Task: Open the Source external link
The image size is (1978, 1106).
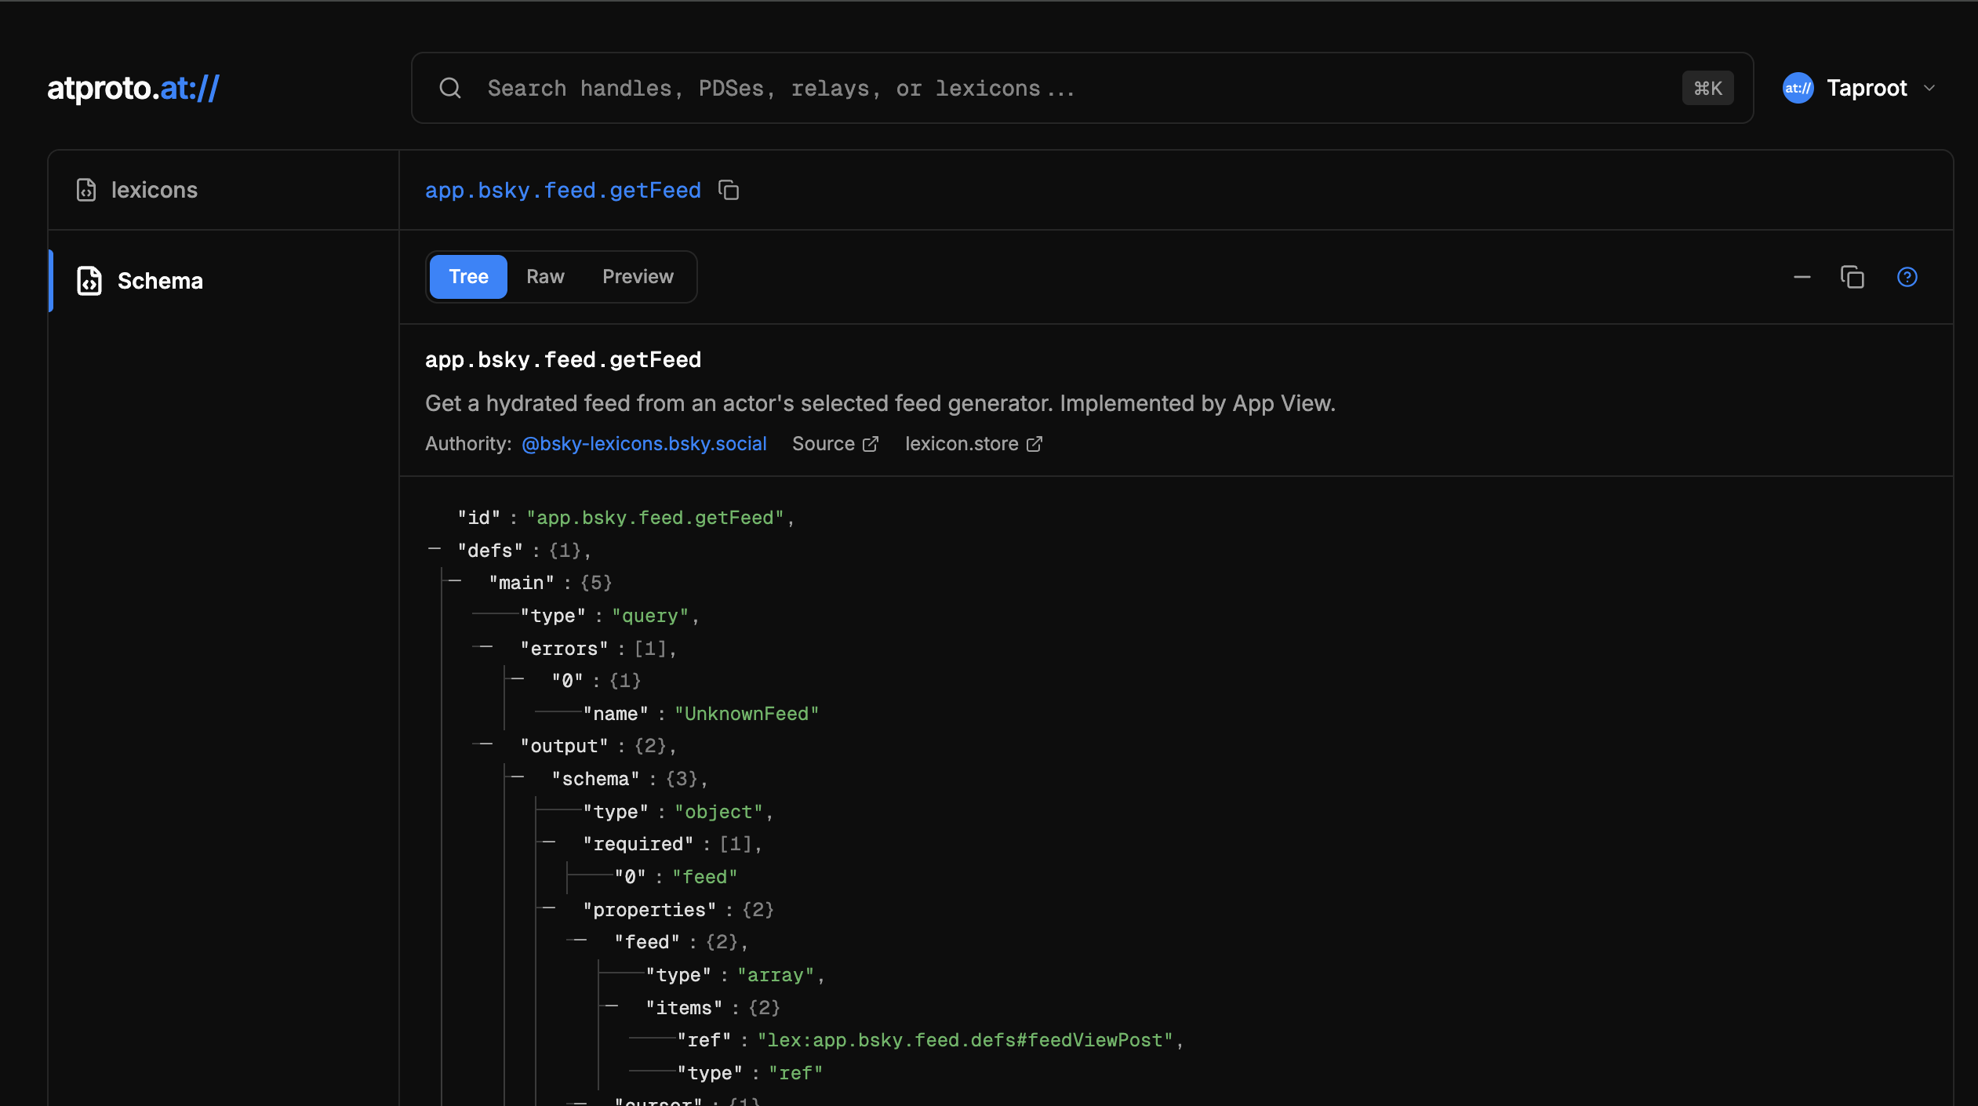Action: point(834,444)
